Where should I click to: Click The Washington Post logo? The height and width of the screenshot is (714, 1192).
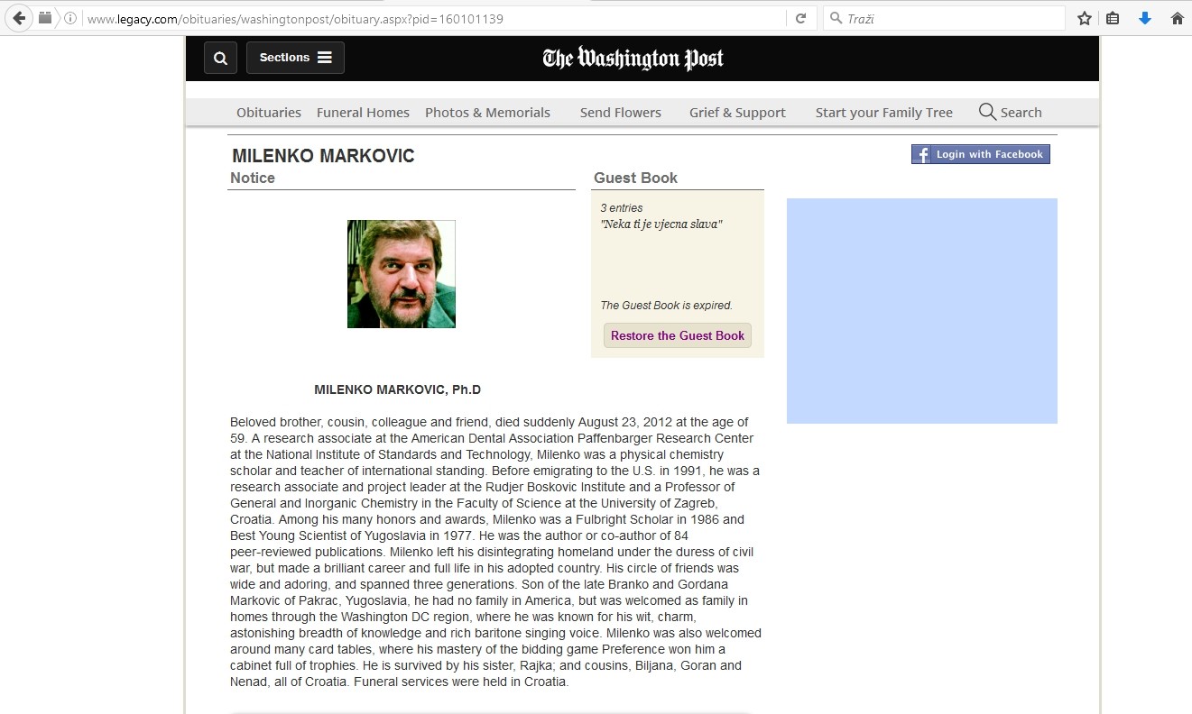633,59
